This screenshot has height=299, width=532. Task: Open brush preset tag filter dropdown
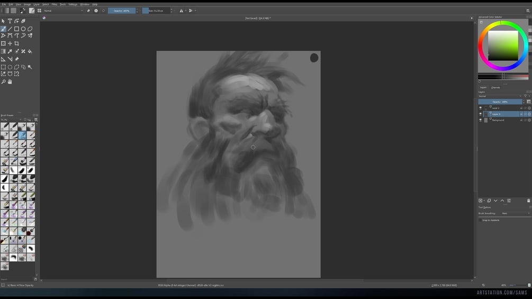(11, 120)
